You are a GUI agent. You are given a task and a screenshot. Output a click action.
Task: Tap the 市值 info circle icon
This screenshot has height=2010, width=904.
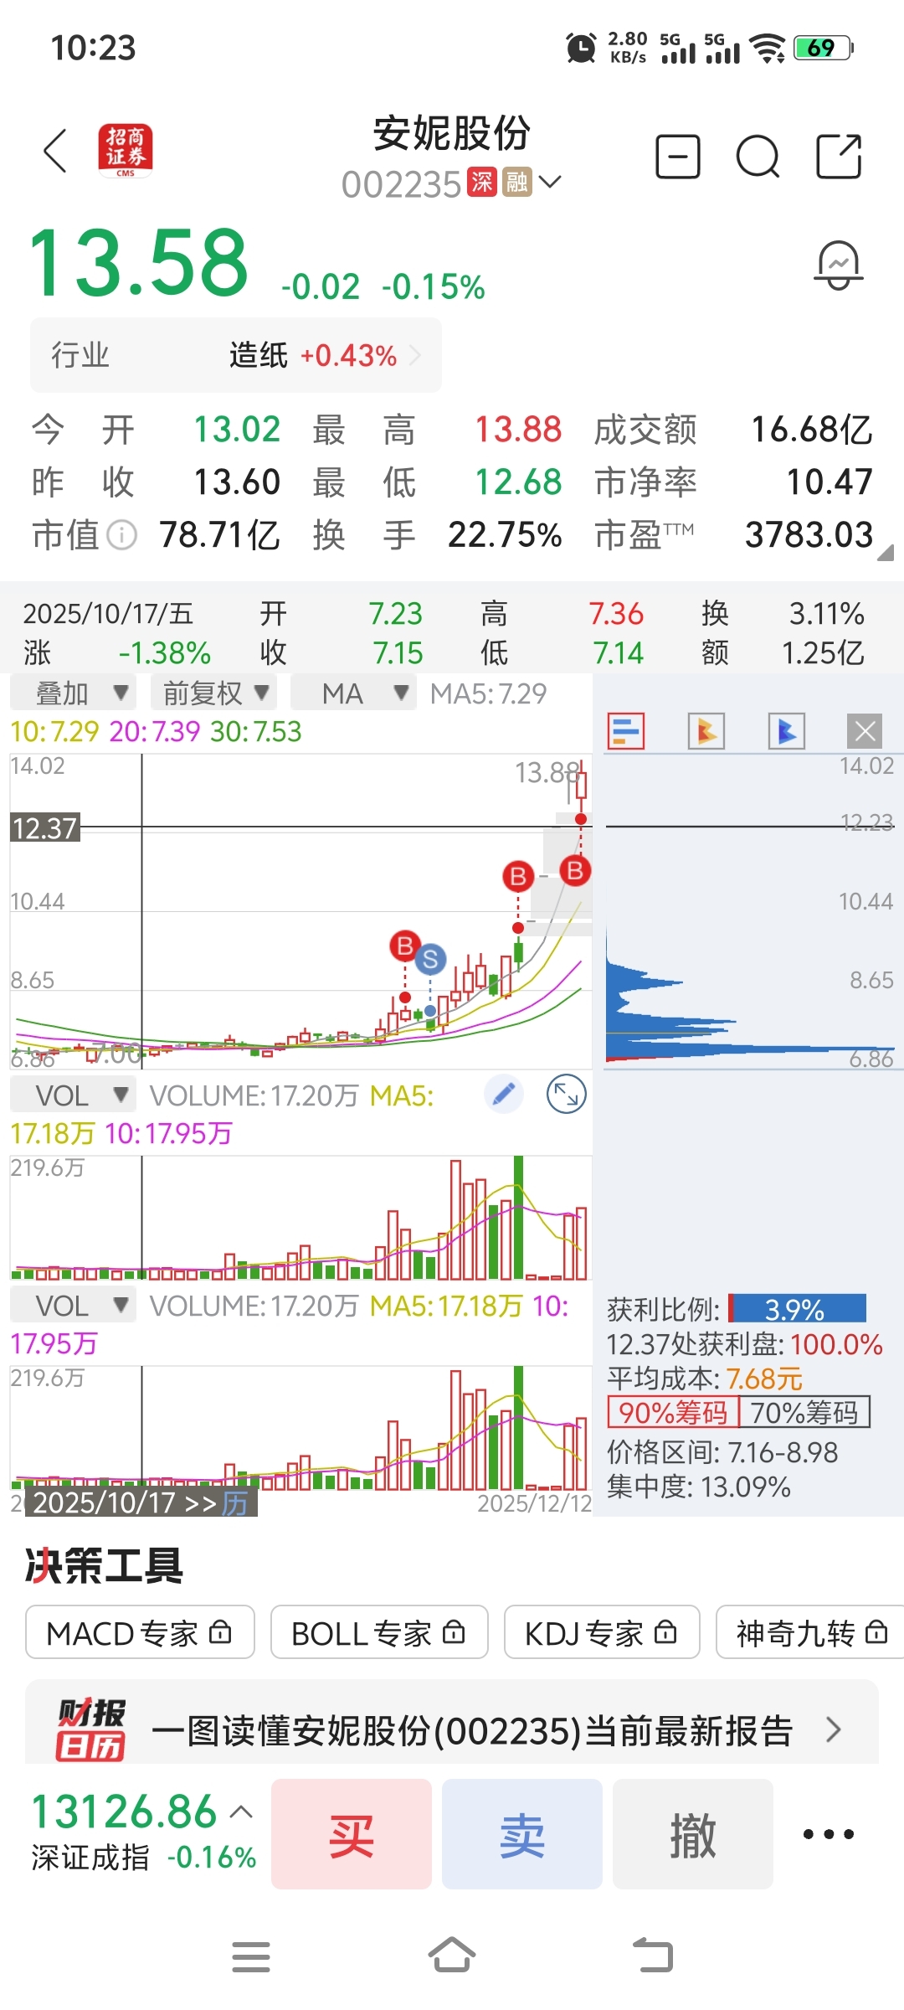coord(122,534)
